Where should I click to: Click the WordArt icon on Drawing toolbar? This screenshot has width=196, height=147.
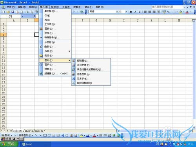pyautogui.click(x=62, y=135)
